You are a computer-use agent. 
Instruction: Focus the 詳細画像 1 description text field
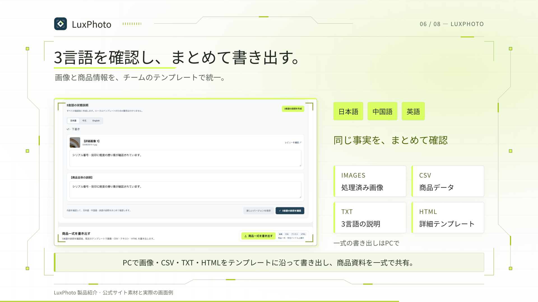(185, 158)
